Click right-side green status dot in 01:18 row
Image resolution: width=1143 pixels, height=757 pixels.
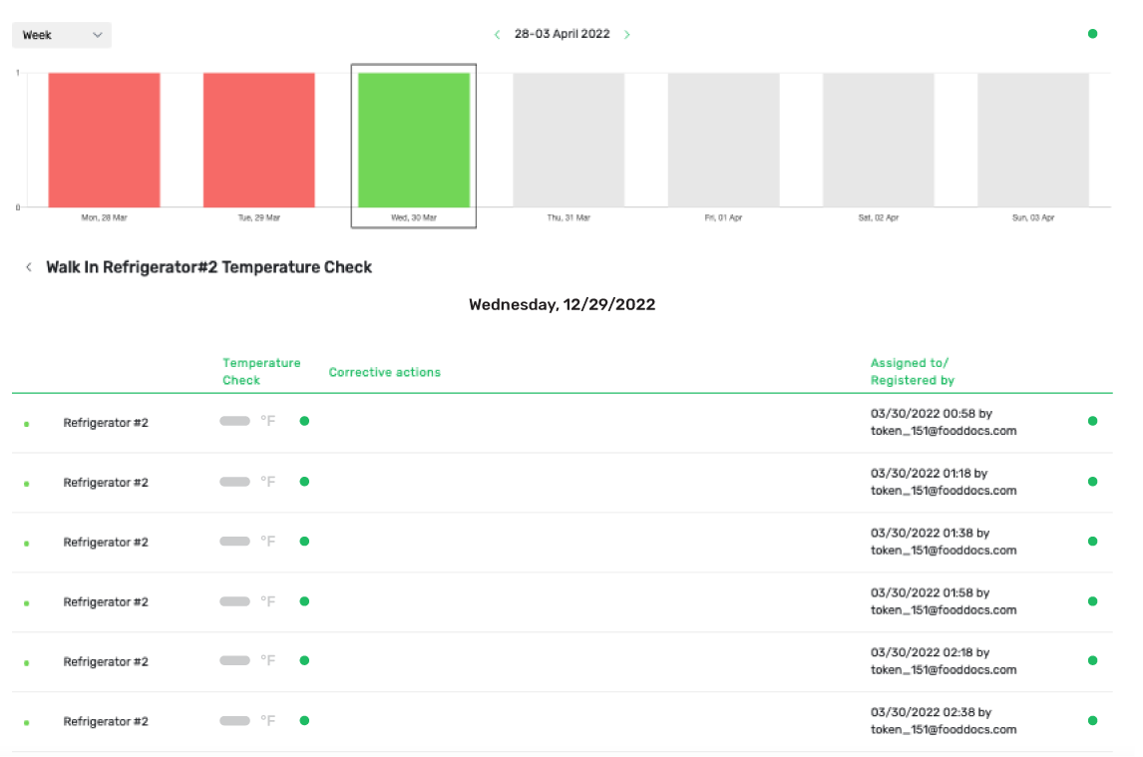click(1092, 482)
